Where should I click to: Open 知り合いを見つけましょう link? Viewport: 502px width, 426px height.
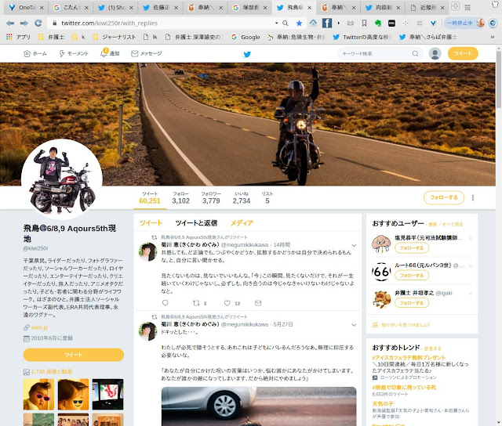(x=406, y=325)
